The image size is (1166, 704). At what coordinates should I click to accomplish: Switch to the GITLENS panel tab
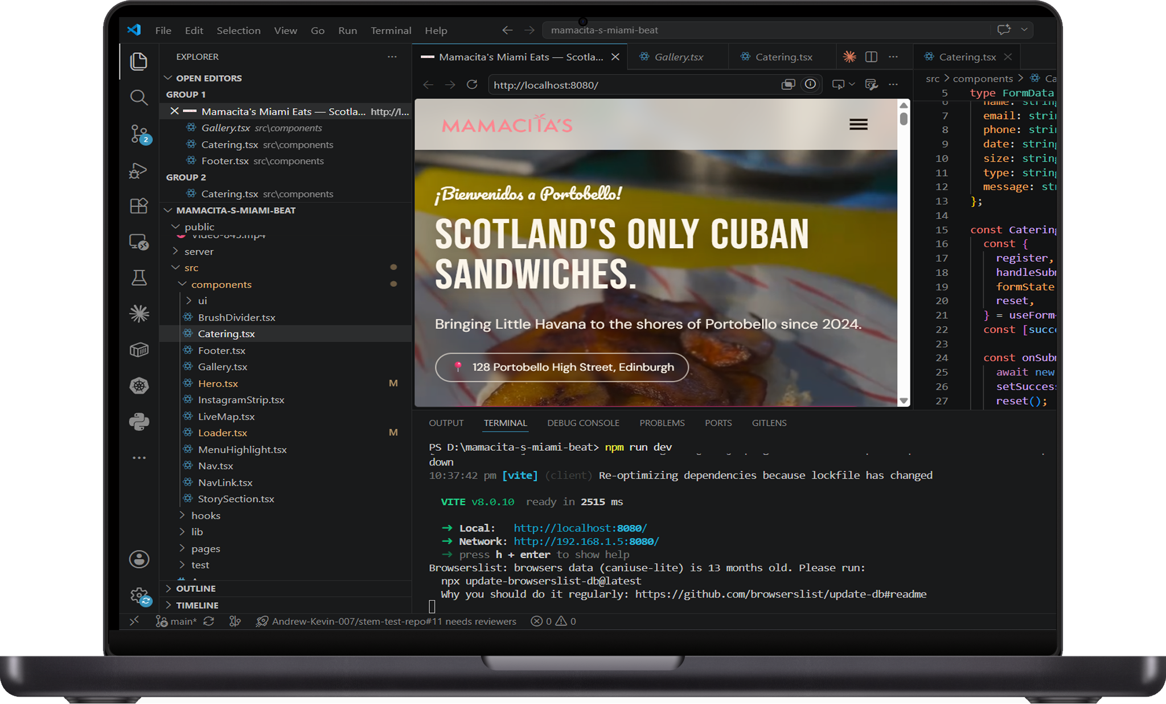click(x=769, y=423)
